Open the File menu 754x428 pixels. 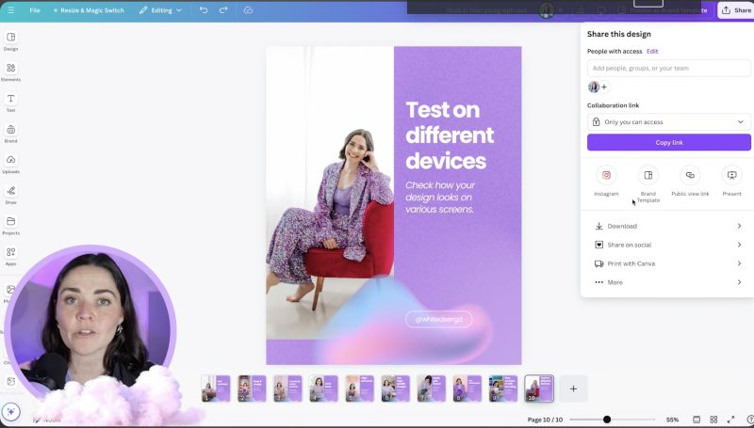pos(35,10)
